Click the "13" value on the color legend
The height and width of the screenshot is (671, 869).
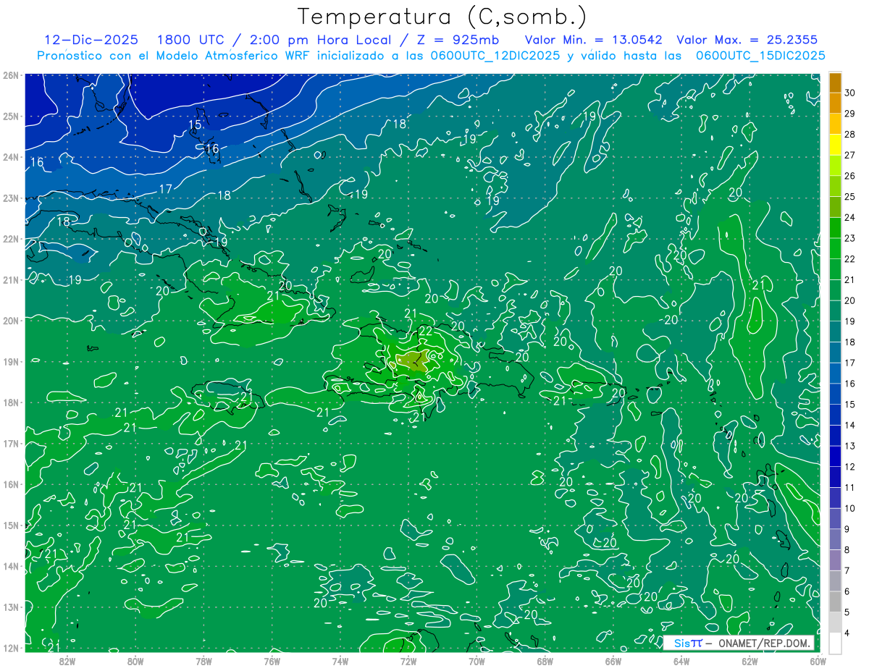pos(850,446)
